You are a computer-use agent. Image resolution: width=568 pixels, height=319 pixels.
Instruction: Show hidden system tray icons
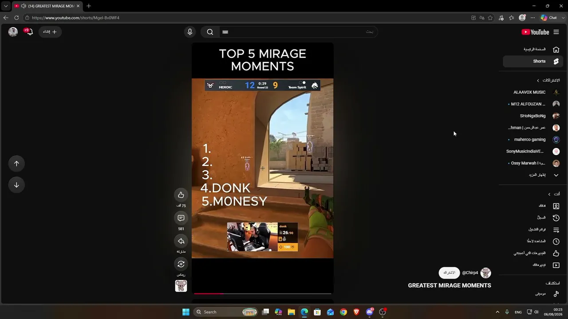(497, 312)
